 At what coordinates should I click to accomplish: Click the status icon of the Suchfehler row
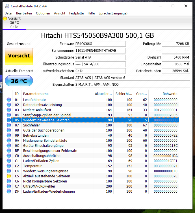[9, 125]
